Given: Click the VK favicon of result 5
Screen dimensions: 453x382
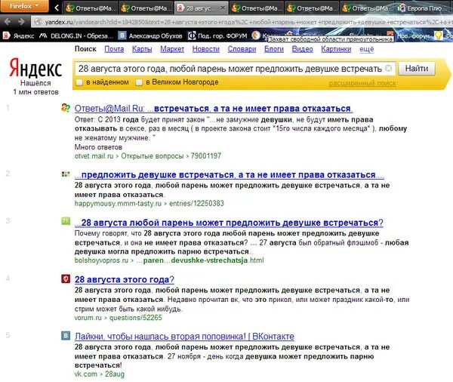Looking at the screenshot, I should (66, 336).
